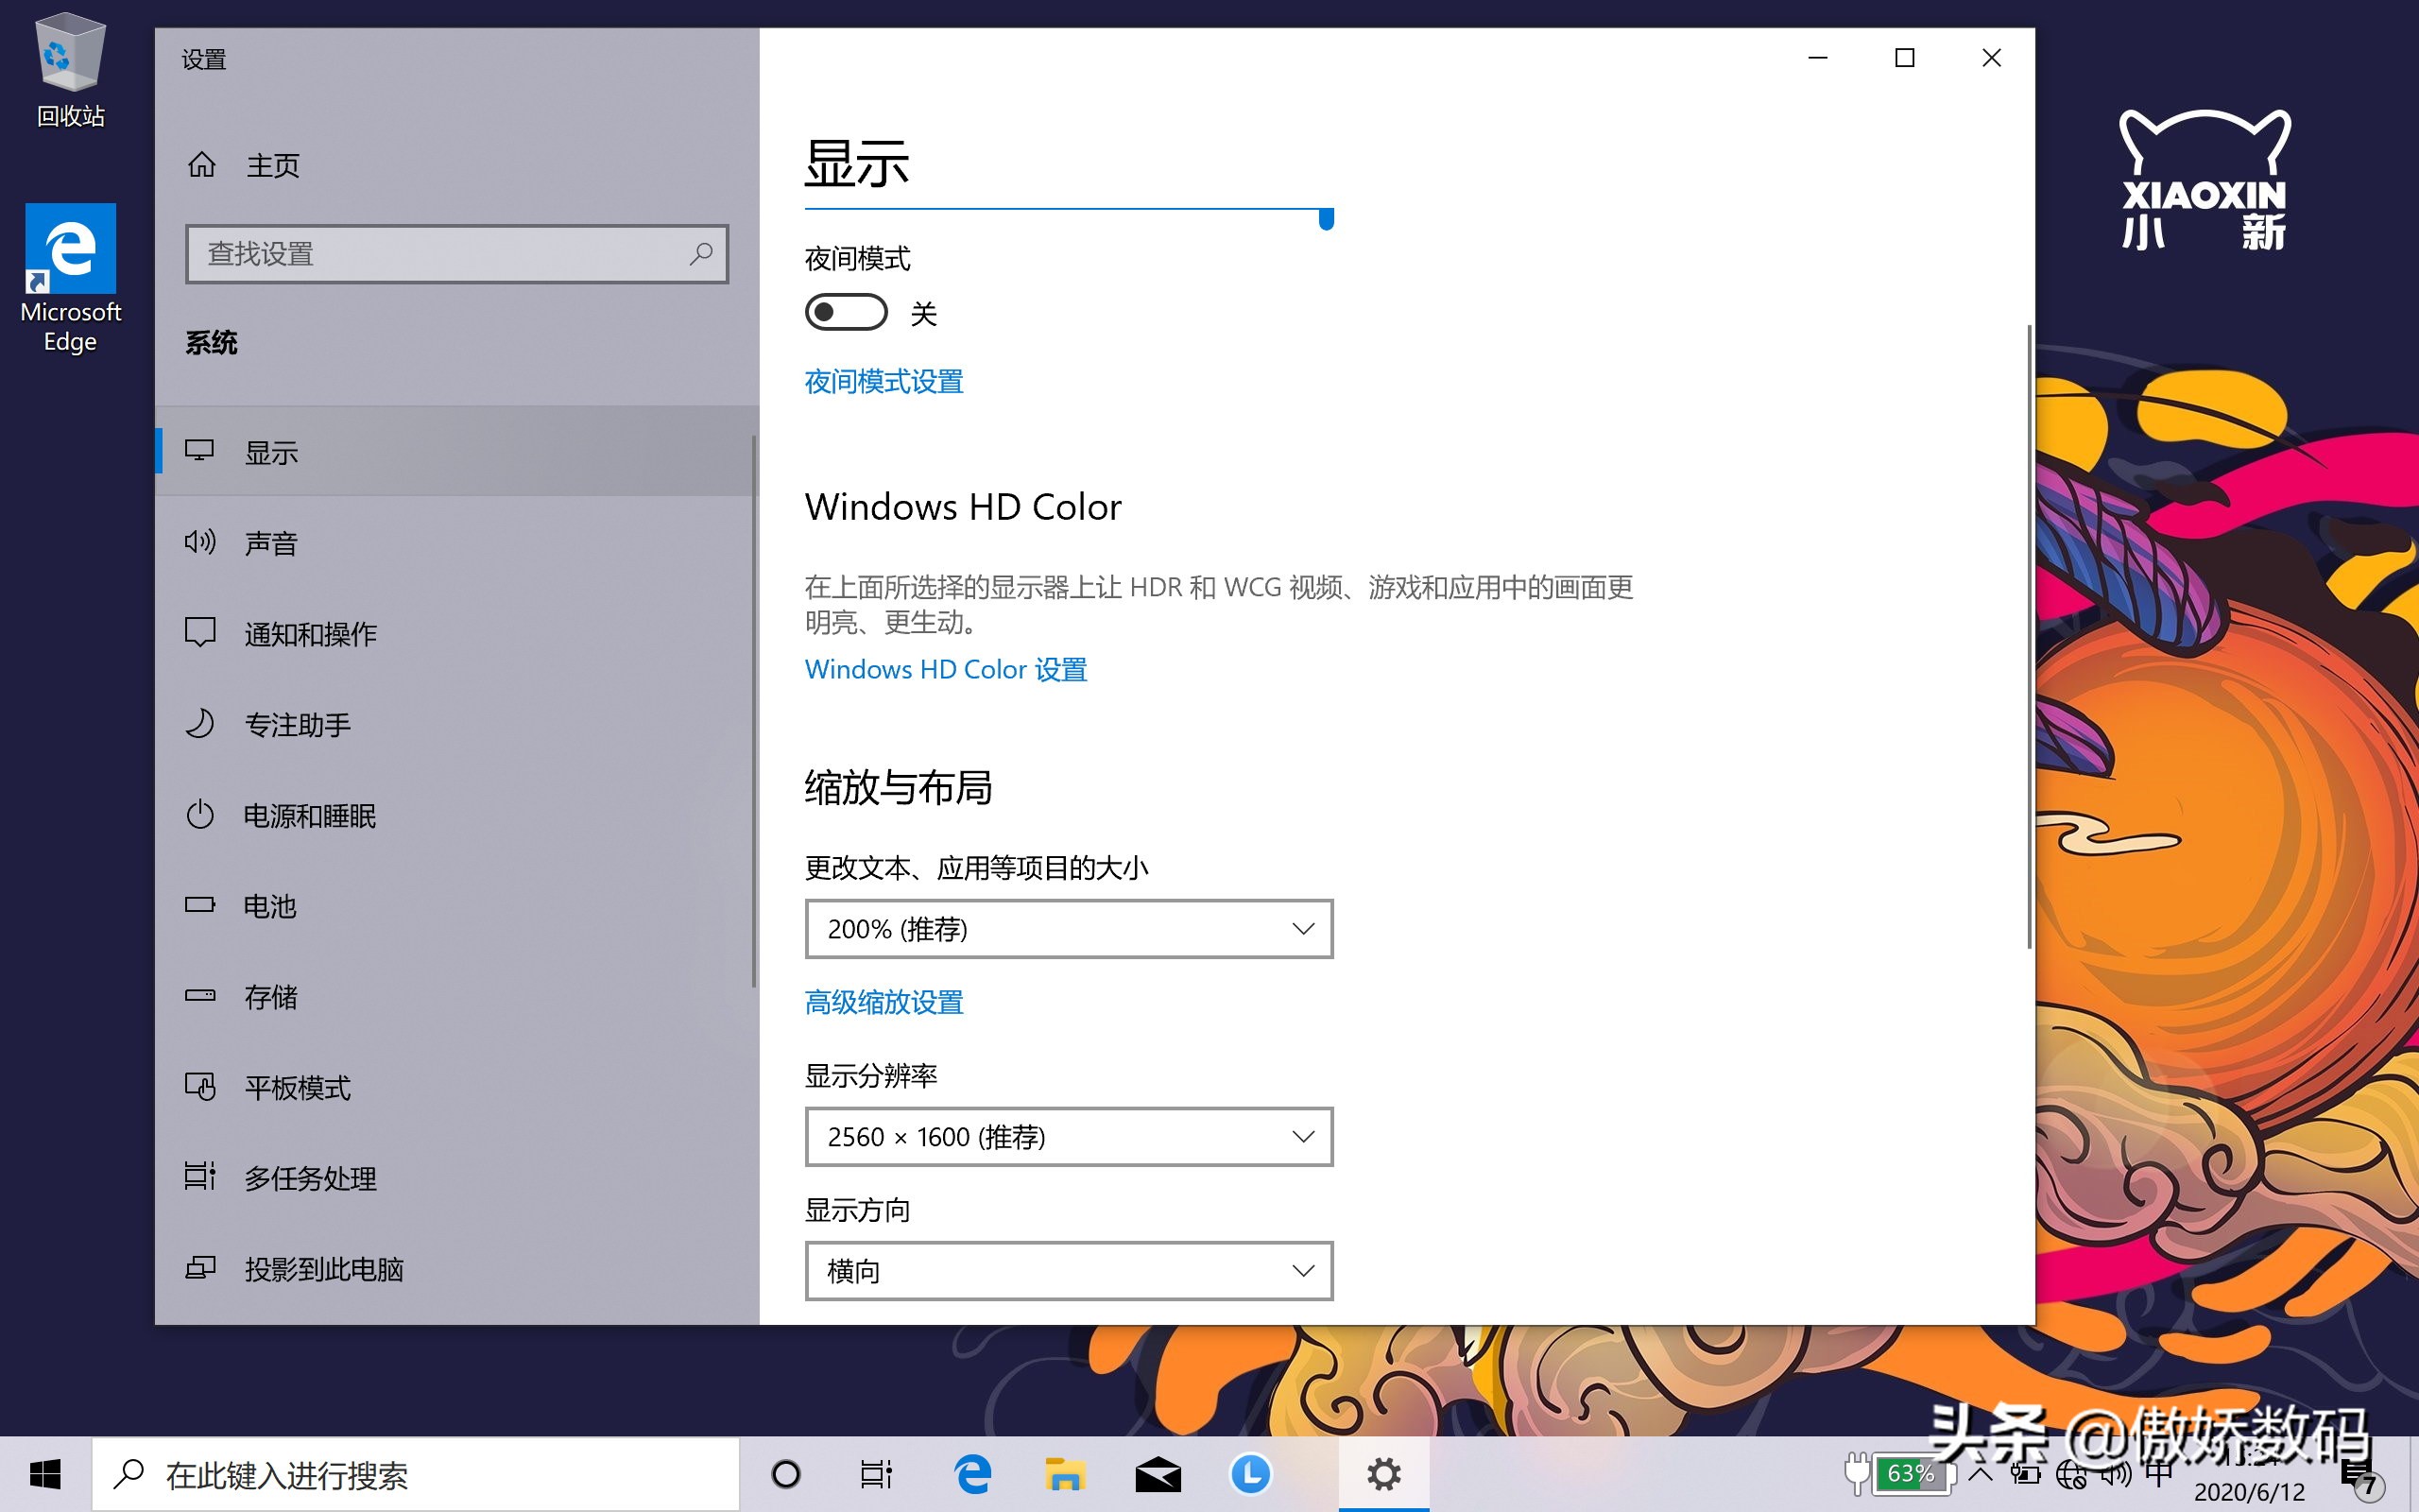Toggle the 夜间模式 switch

coord(846,313)
